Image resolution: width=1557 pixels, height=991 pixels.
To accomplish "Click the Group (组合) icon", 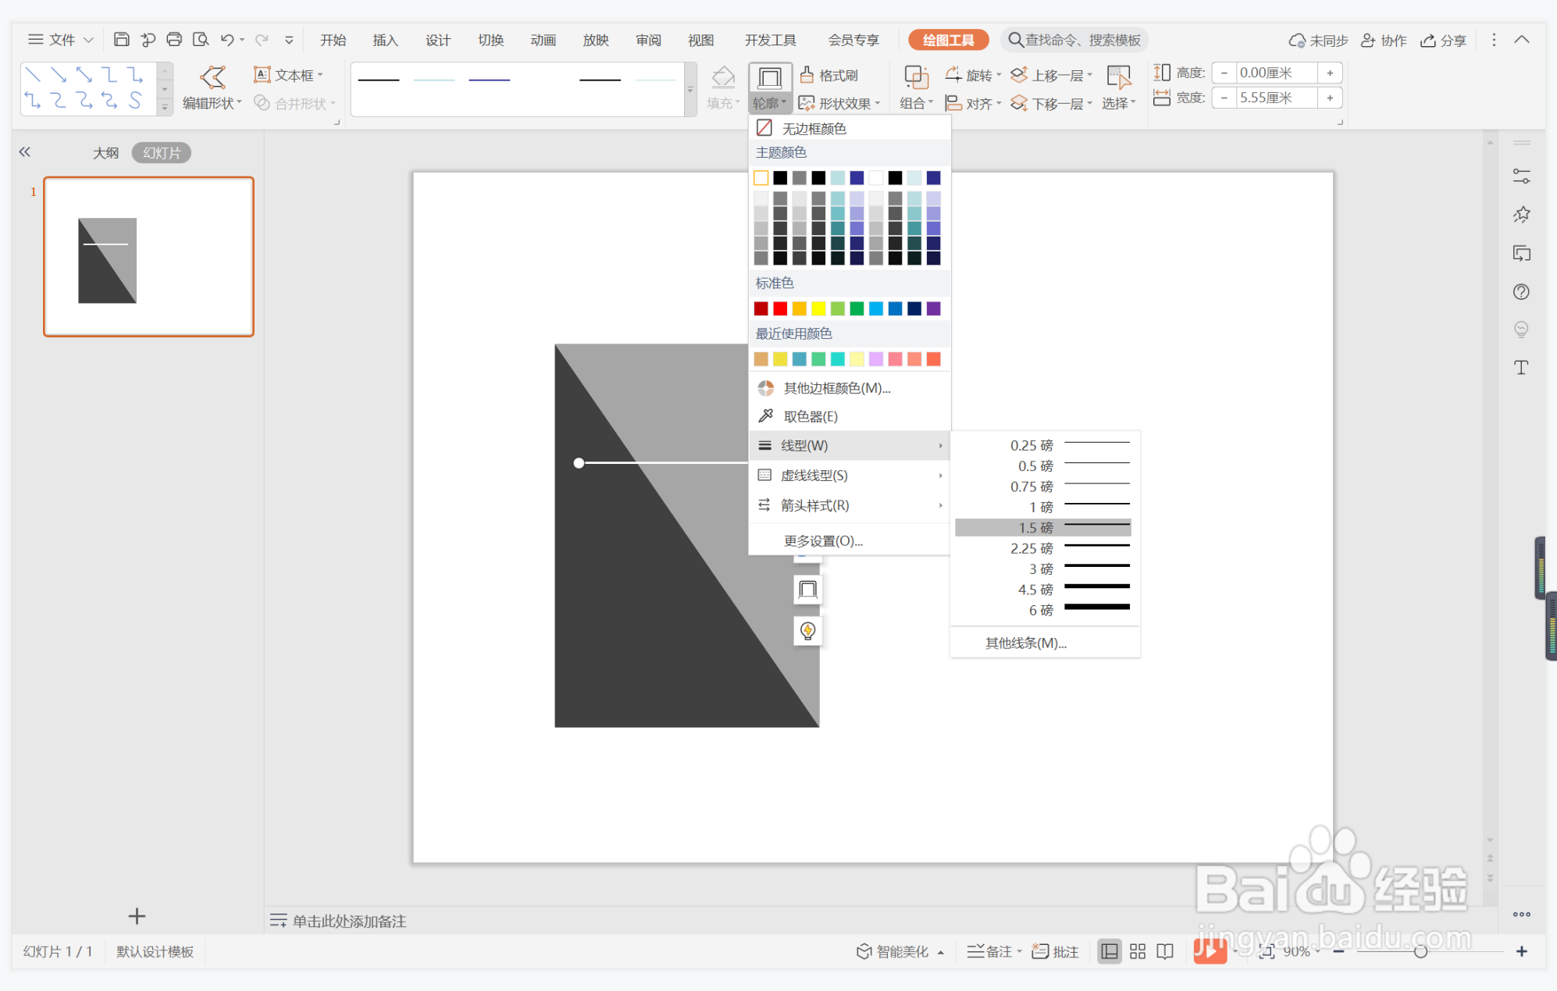I will [x=916, y=77].
